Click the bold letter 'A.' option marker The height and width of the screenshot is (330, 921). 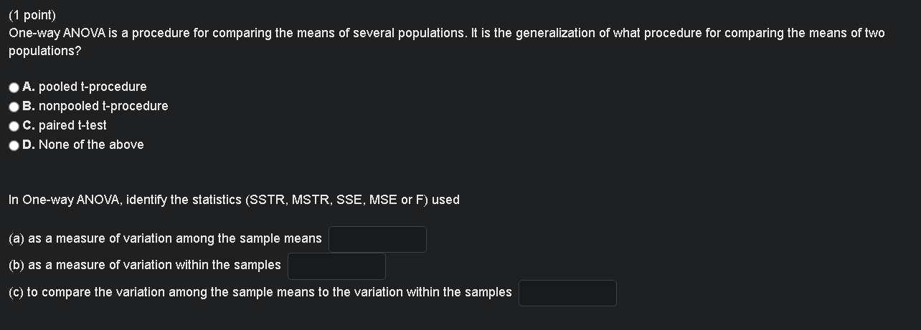point(29,87)
